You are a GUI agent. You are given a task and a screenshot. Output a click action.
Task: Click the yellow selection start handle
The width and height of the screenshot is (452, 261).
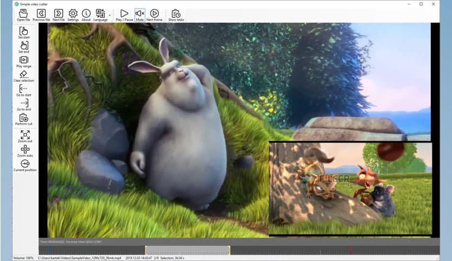point(146,250)
